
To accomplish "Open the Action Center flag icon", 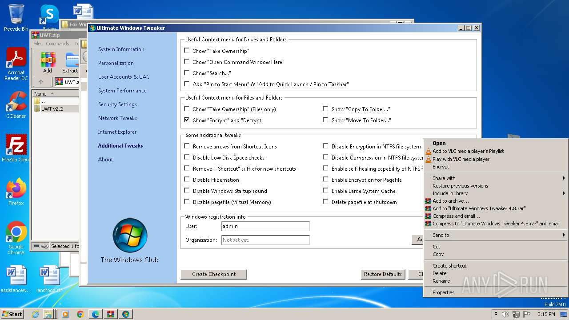I will [x=527, y=314].
